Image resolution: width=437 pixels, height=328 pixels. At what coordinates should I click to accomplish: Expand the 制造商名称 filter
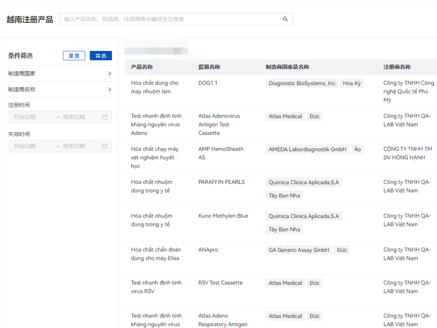pos(60,89)
